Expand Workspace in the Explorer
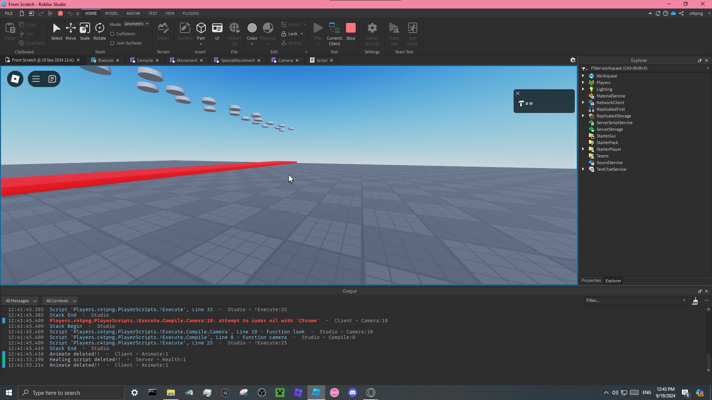Image resolution: width=712 pixels, height=400 pixels. [583, 76]
